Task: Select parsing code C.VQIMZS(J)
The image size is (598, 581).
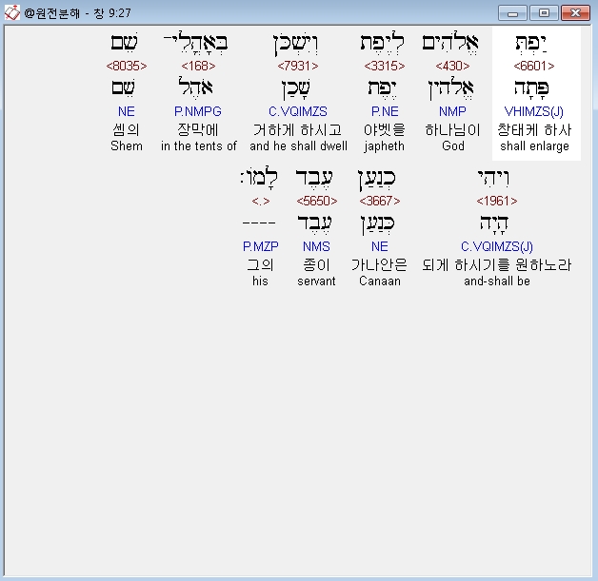Action: 497,246
